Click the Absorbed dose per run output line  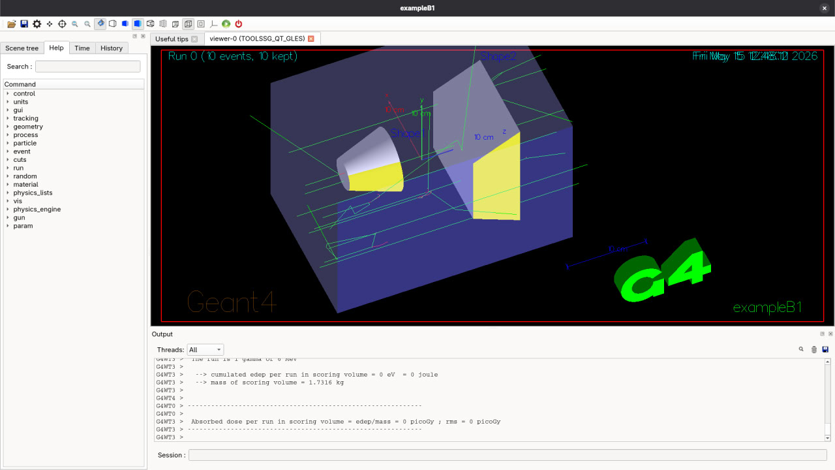346,422
